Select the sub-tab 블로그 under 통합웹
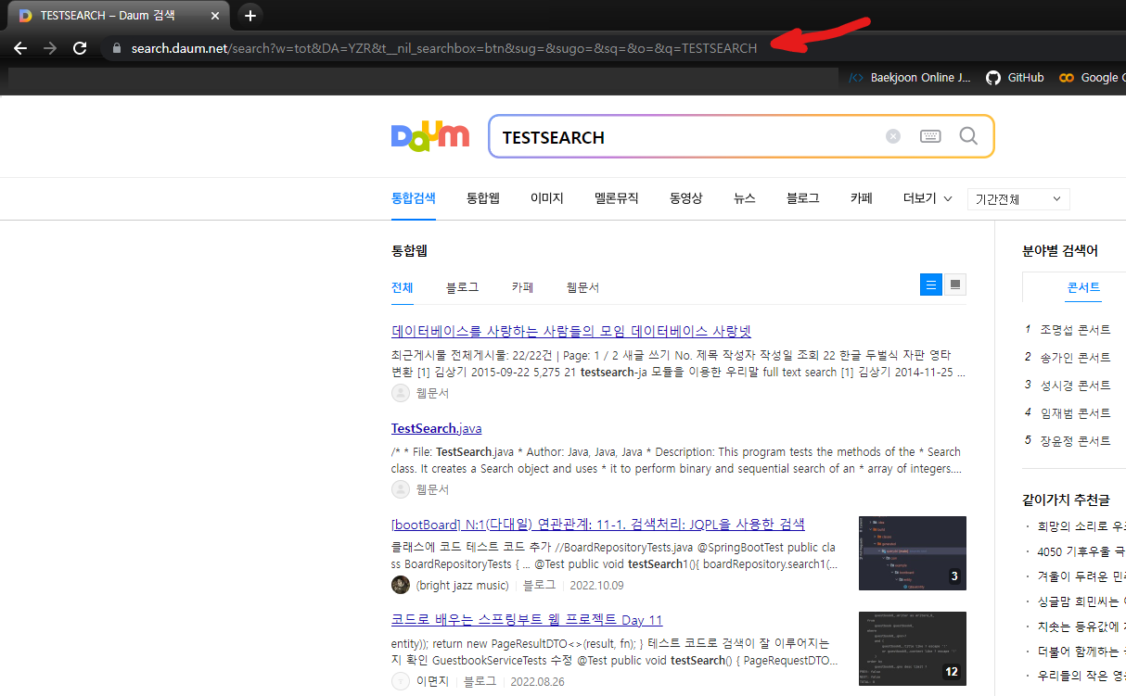Image resolution: width=1126 pixels, height=696 pixels. [x=462, y=287]
